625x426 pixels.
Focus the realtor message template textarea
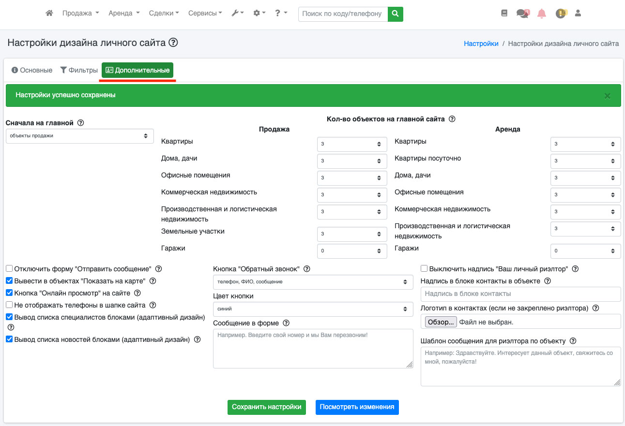pyautogui.click(x=521, y=367)
